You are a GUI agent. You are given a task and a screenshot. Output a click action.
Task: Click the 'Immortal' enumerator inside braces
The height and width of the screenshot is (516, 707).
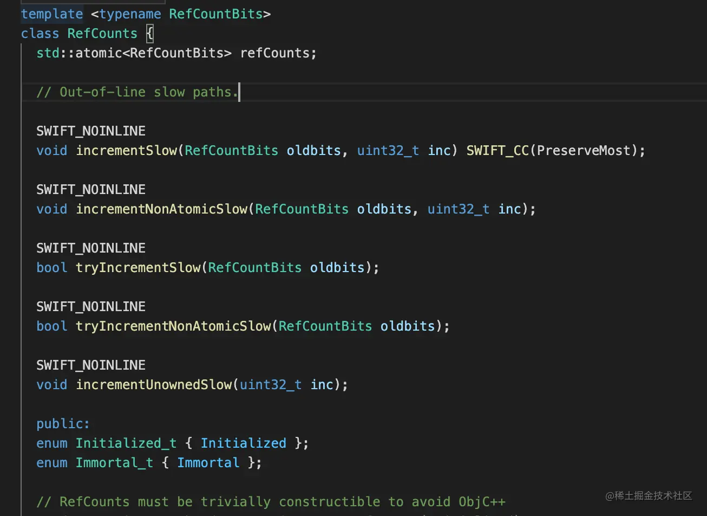click(x=208, y=463)
